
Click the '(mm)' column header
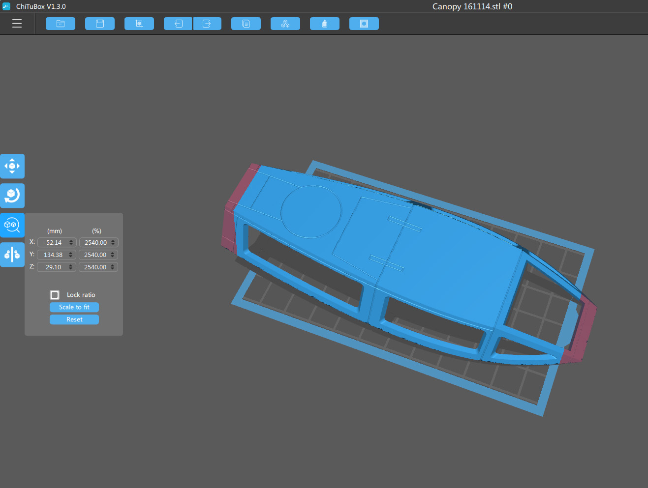[55, 231]
